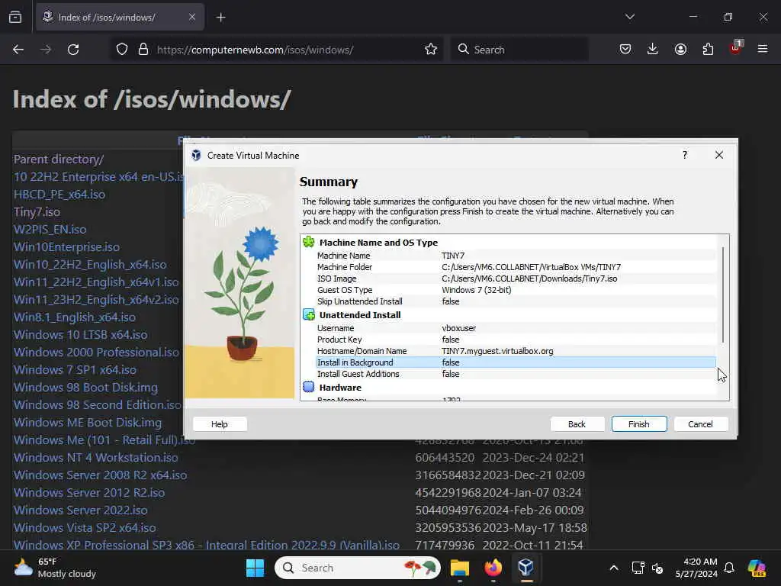Click the question mark help icon in dialog title
Viewport: 781px width, 586px height.
(684, 155)
